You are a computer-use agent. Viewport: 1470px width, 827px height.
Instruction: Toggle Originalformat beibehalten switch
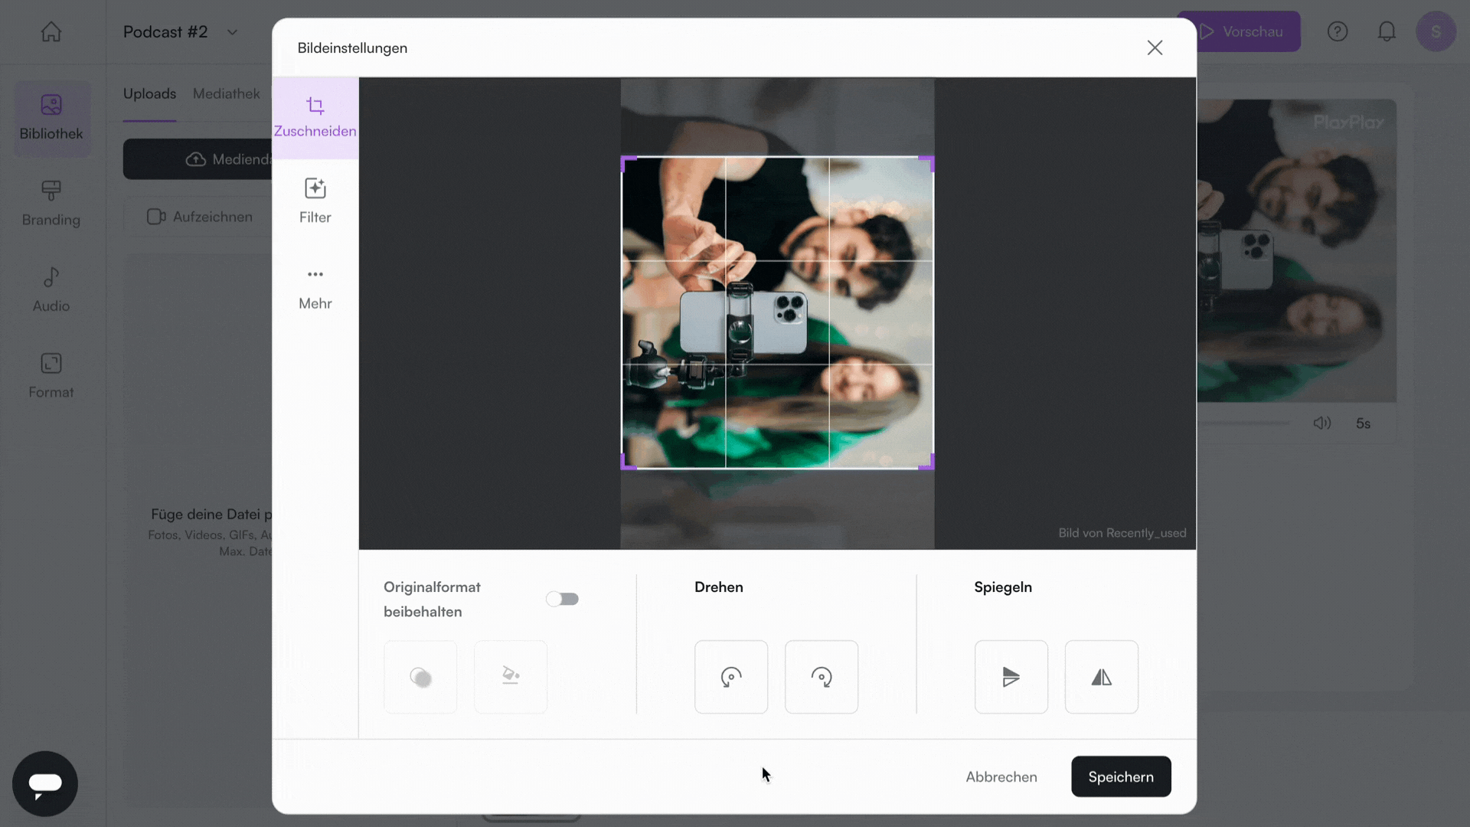562,599
